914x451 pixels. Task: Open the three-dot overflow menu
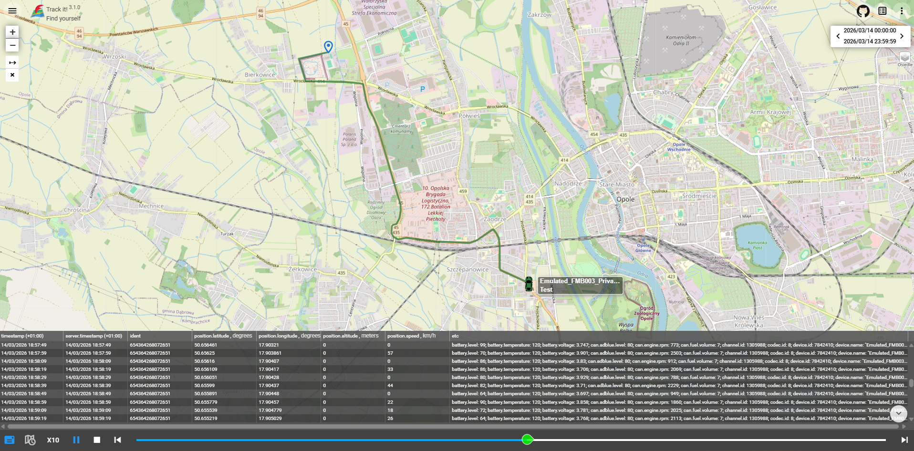901,10
